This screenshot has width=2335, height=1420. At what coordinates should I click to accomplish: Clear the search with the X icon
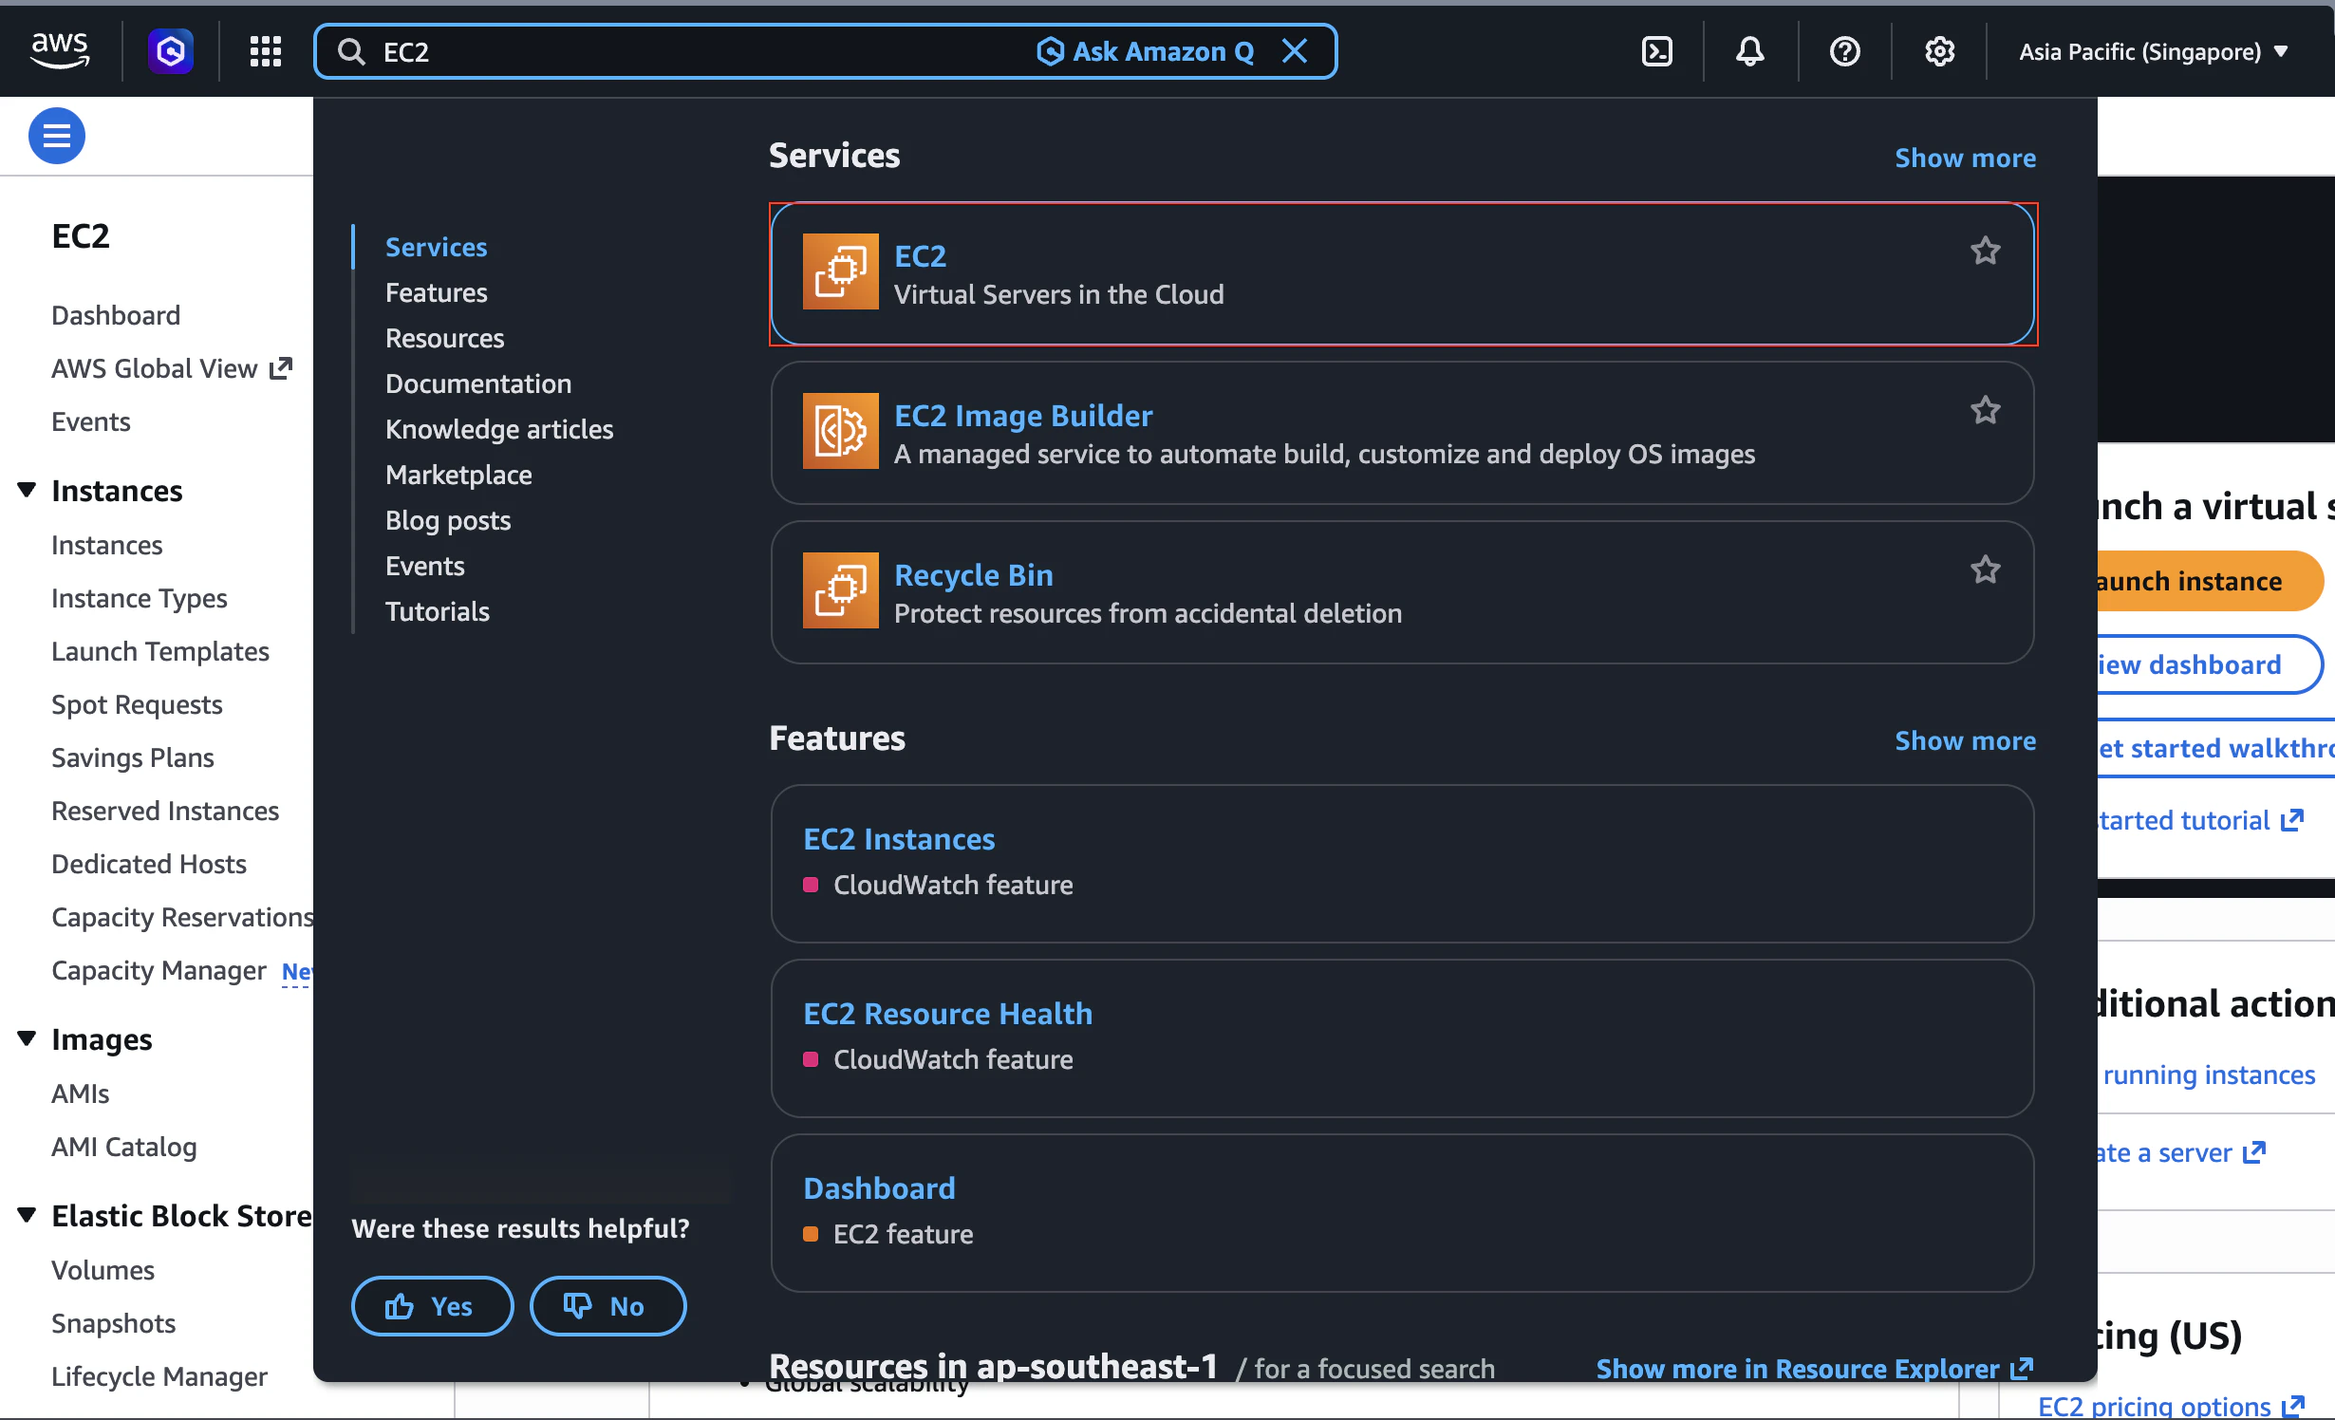click(x=1295, y=51)
